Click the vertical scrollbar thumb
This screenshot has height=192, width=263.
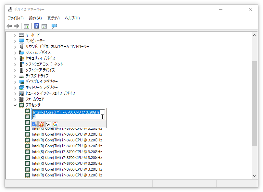pos(254,103)
